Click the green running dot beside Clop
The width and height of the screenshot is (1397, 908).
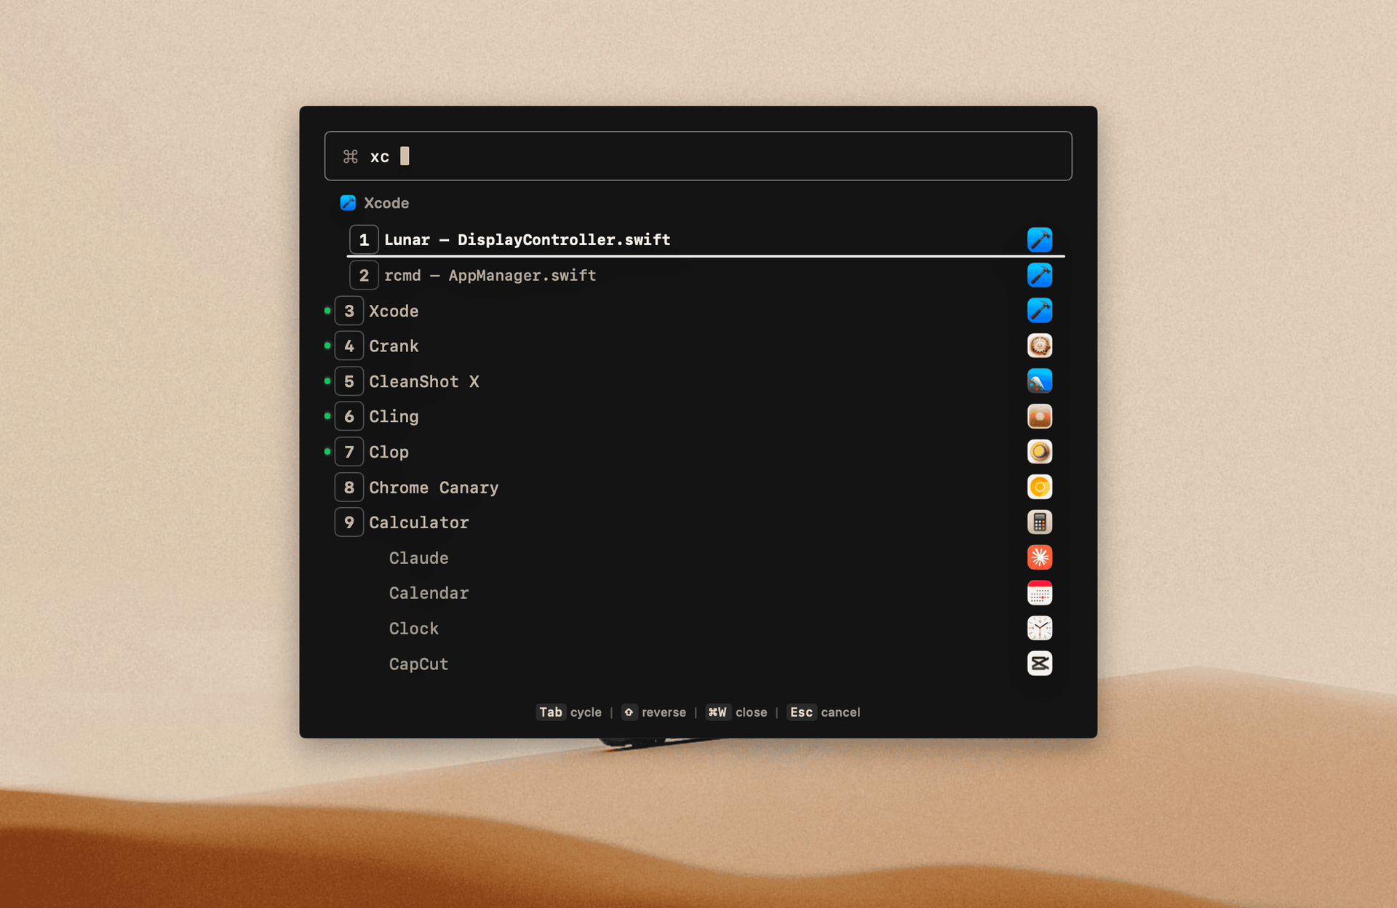click(327, 452)
